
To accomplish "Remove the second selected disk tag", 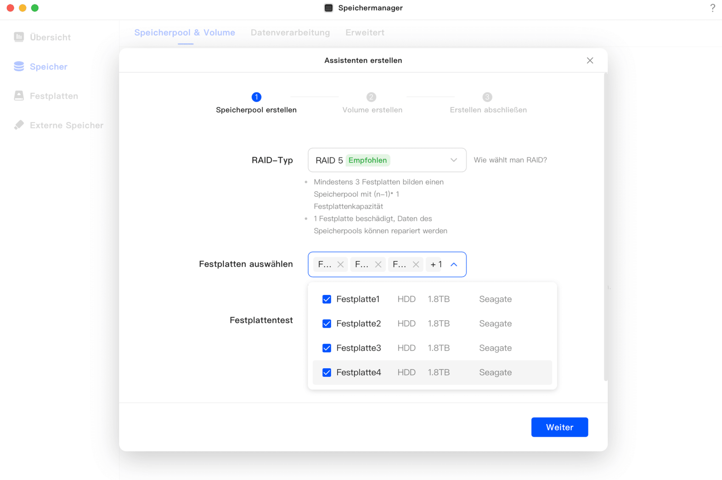I will click(x=378, y=264).
